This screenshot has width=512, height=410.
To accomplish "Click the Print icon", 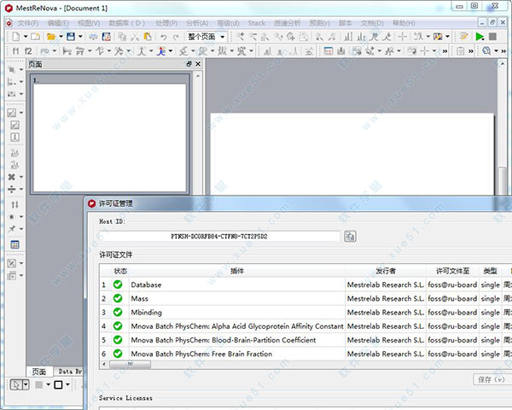I will (93, 37).
